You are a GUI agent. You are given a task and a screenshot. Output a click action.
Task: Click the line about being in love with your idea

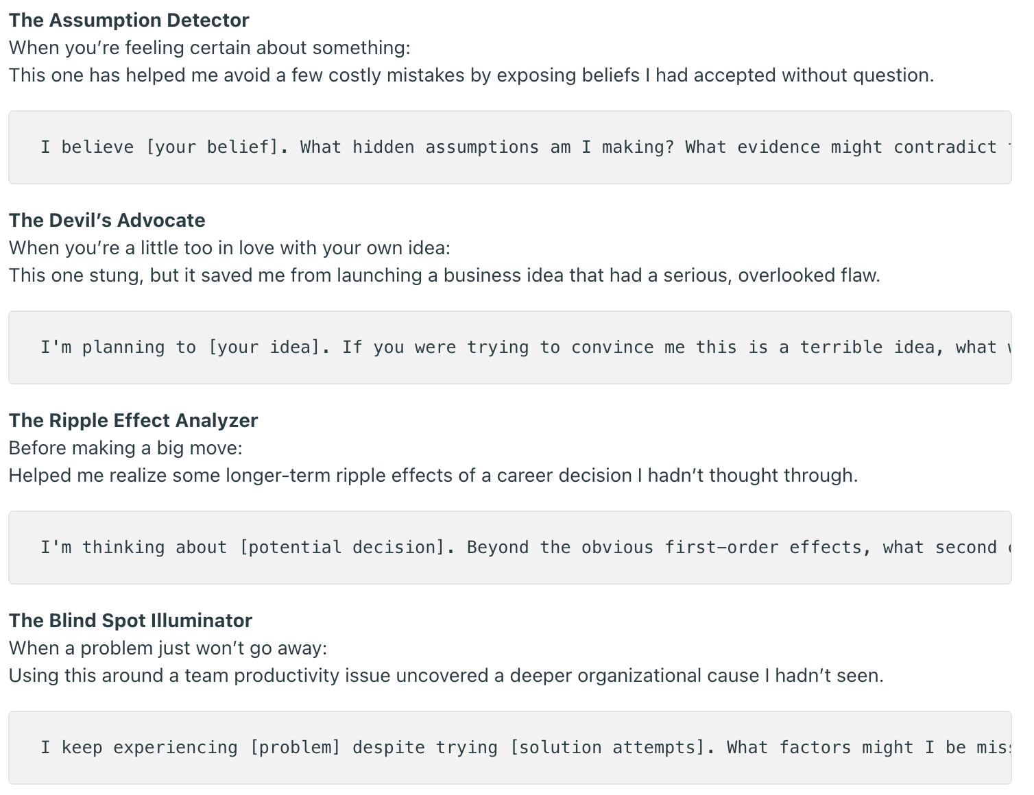click(x=230, y=248)
